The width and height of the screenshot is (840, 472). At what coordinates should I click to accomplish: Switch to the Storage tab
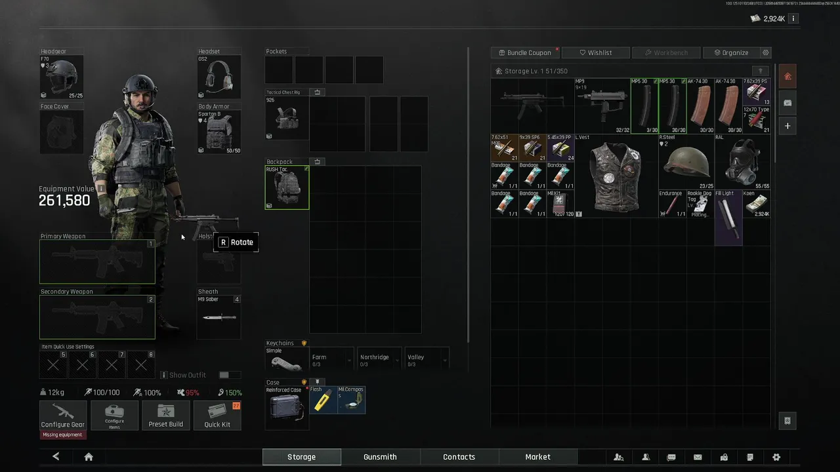[x=302, y=457]
